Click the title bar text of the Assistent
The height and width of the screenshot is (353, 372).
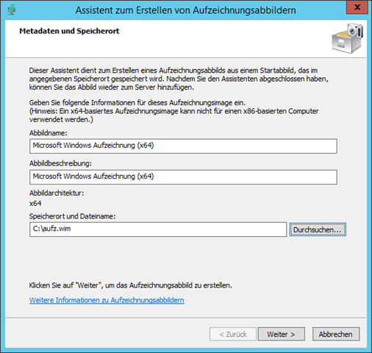[x=185, y=10]
